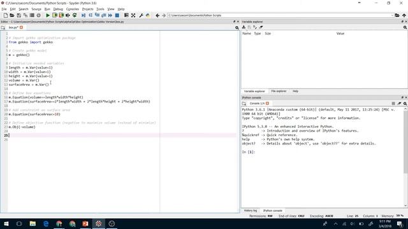The image size is (408, 229).
Task: Run current cell toolbar icon
Action: [55, 15]
